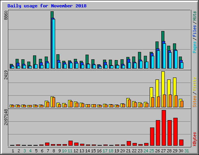Image resolution: width=199 pixels, height=155 pixels.
Task: Click green day '24' axis label
Action: coord(146,151)
